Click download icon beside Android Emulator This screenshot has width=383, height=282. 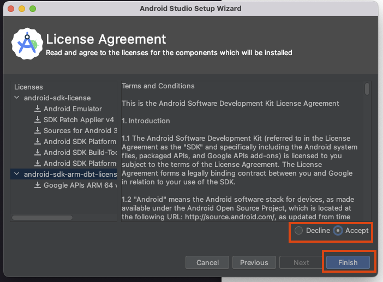[37, 109]
